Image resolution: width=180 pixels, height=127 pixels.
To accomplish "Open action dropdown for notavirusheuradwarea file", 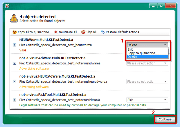I will [x=147, y=81].
